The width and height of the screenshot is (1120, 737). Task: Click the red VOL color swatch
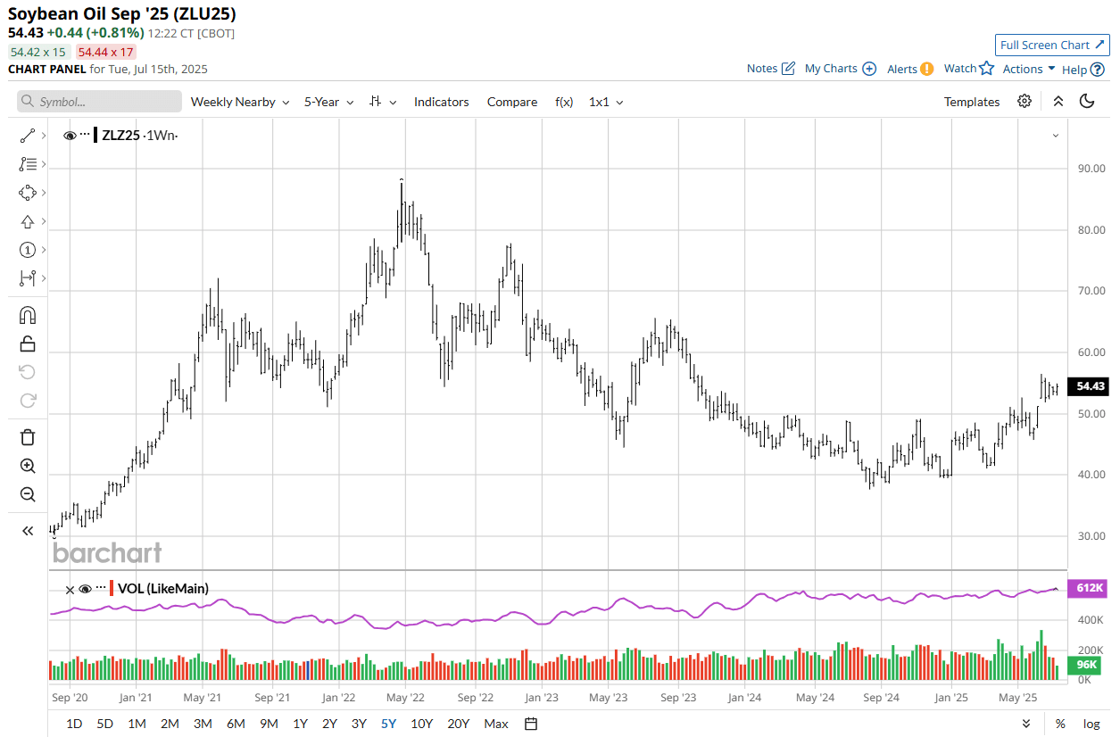click(112, 589)
